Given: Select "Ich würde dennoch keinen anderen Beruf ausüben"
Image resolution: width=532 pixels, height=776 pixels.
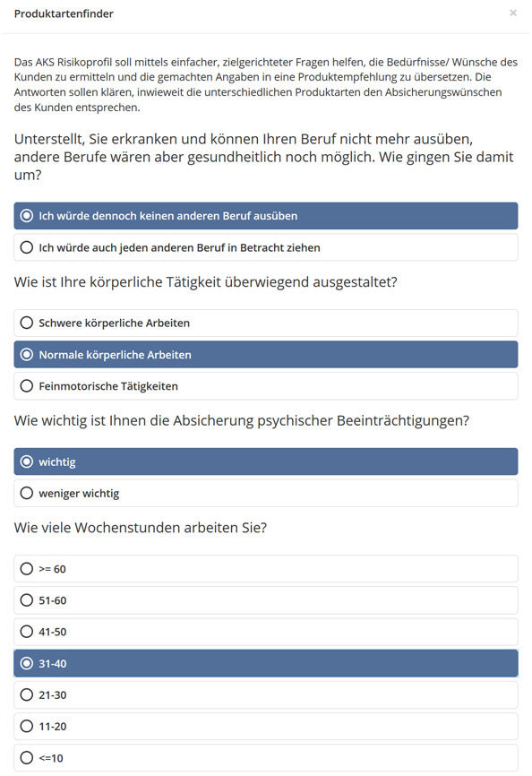Looking at the screenshot, I should (x=266, y=216).
